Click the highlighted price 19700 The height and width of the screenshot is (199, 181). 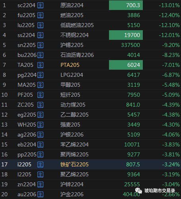click(x=126, y=35)
